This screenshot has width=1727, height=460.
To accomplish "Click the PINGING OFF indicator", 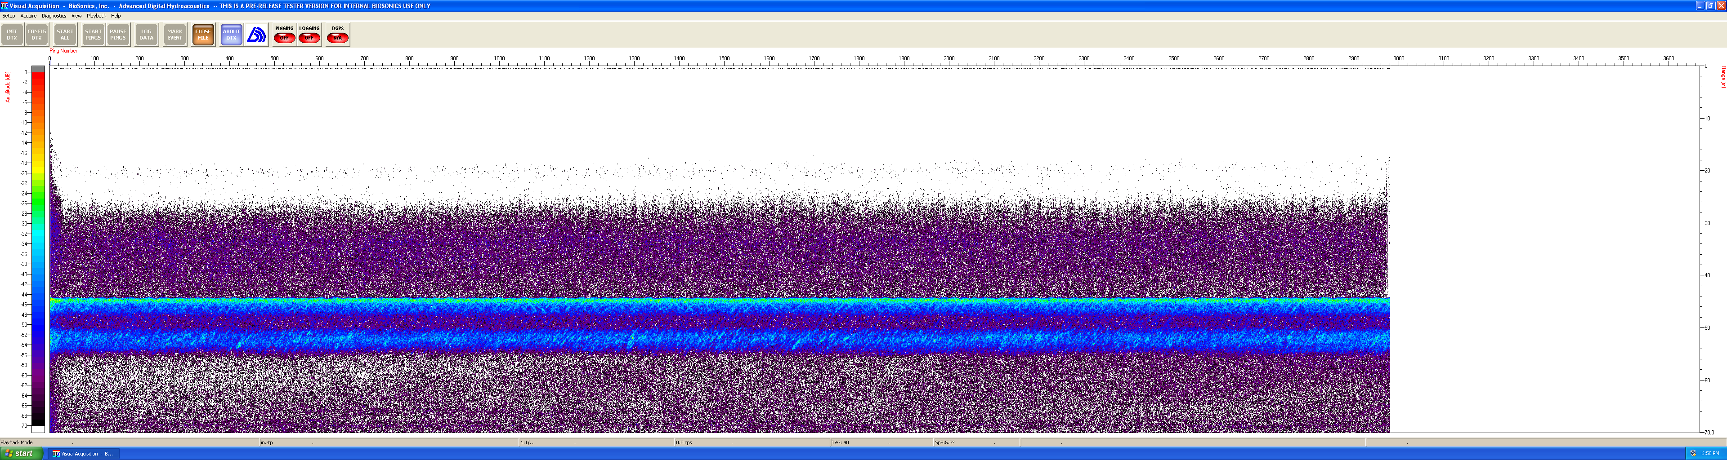I will [284, 35].
